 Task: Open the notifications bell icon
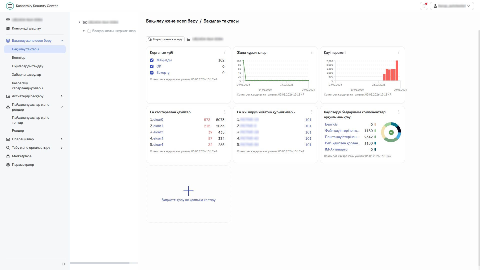(x=424, y=6)
